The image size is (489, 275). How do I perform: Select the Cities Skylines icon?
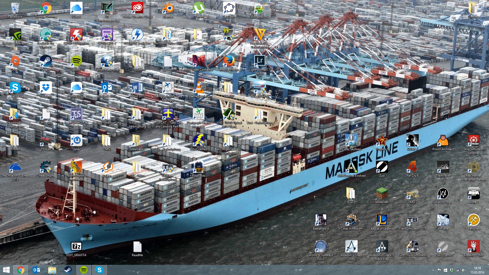(x=351, y=141)
